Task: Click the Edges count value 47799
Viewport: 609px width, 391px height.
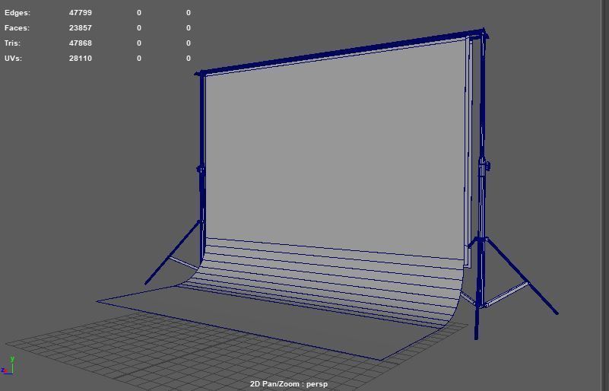Action: pos(81,13)
